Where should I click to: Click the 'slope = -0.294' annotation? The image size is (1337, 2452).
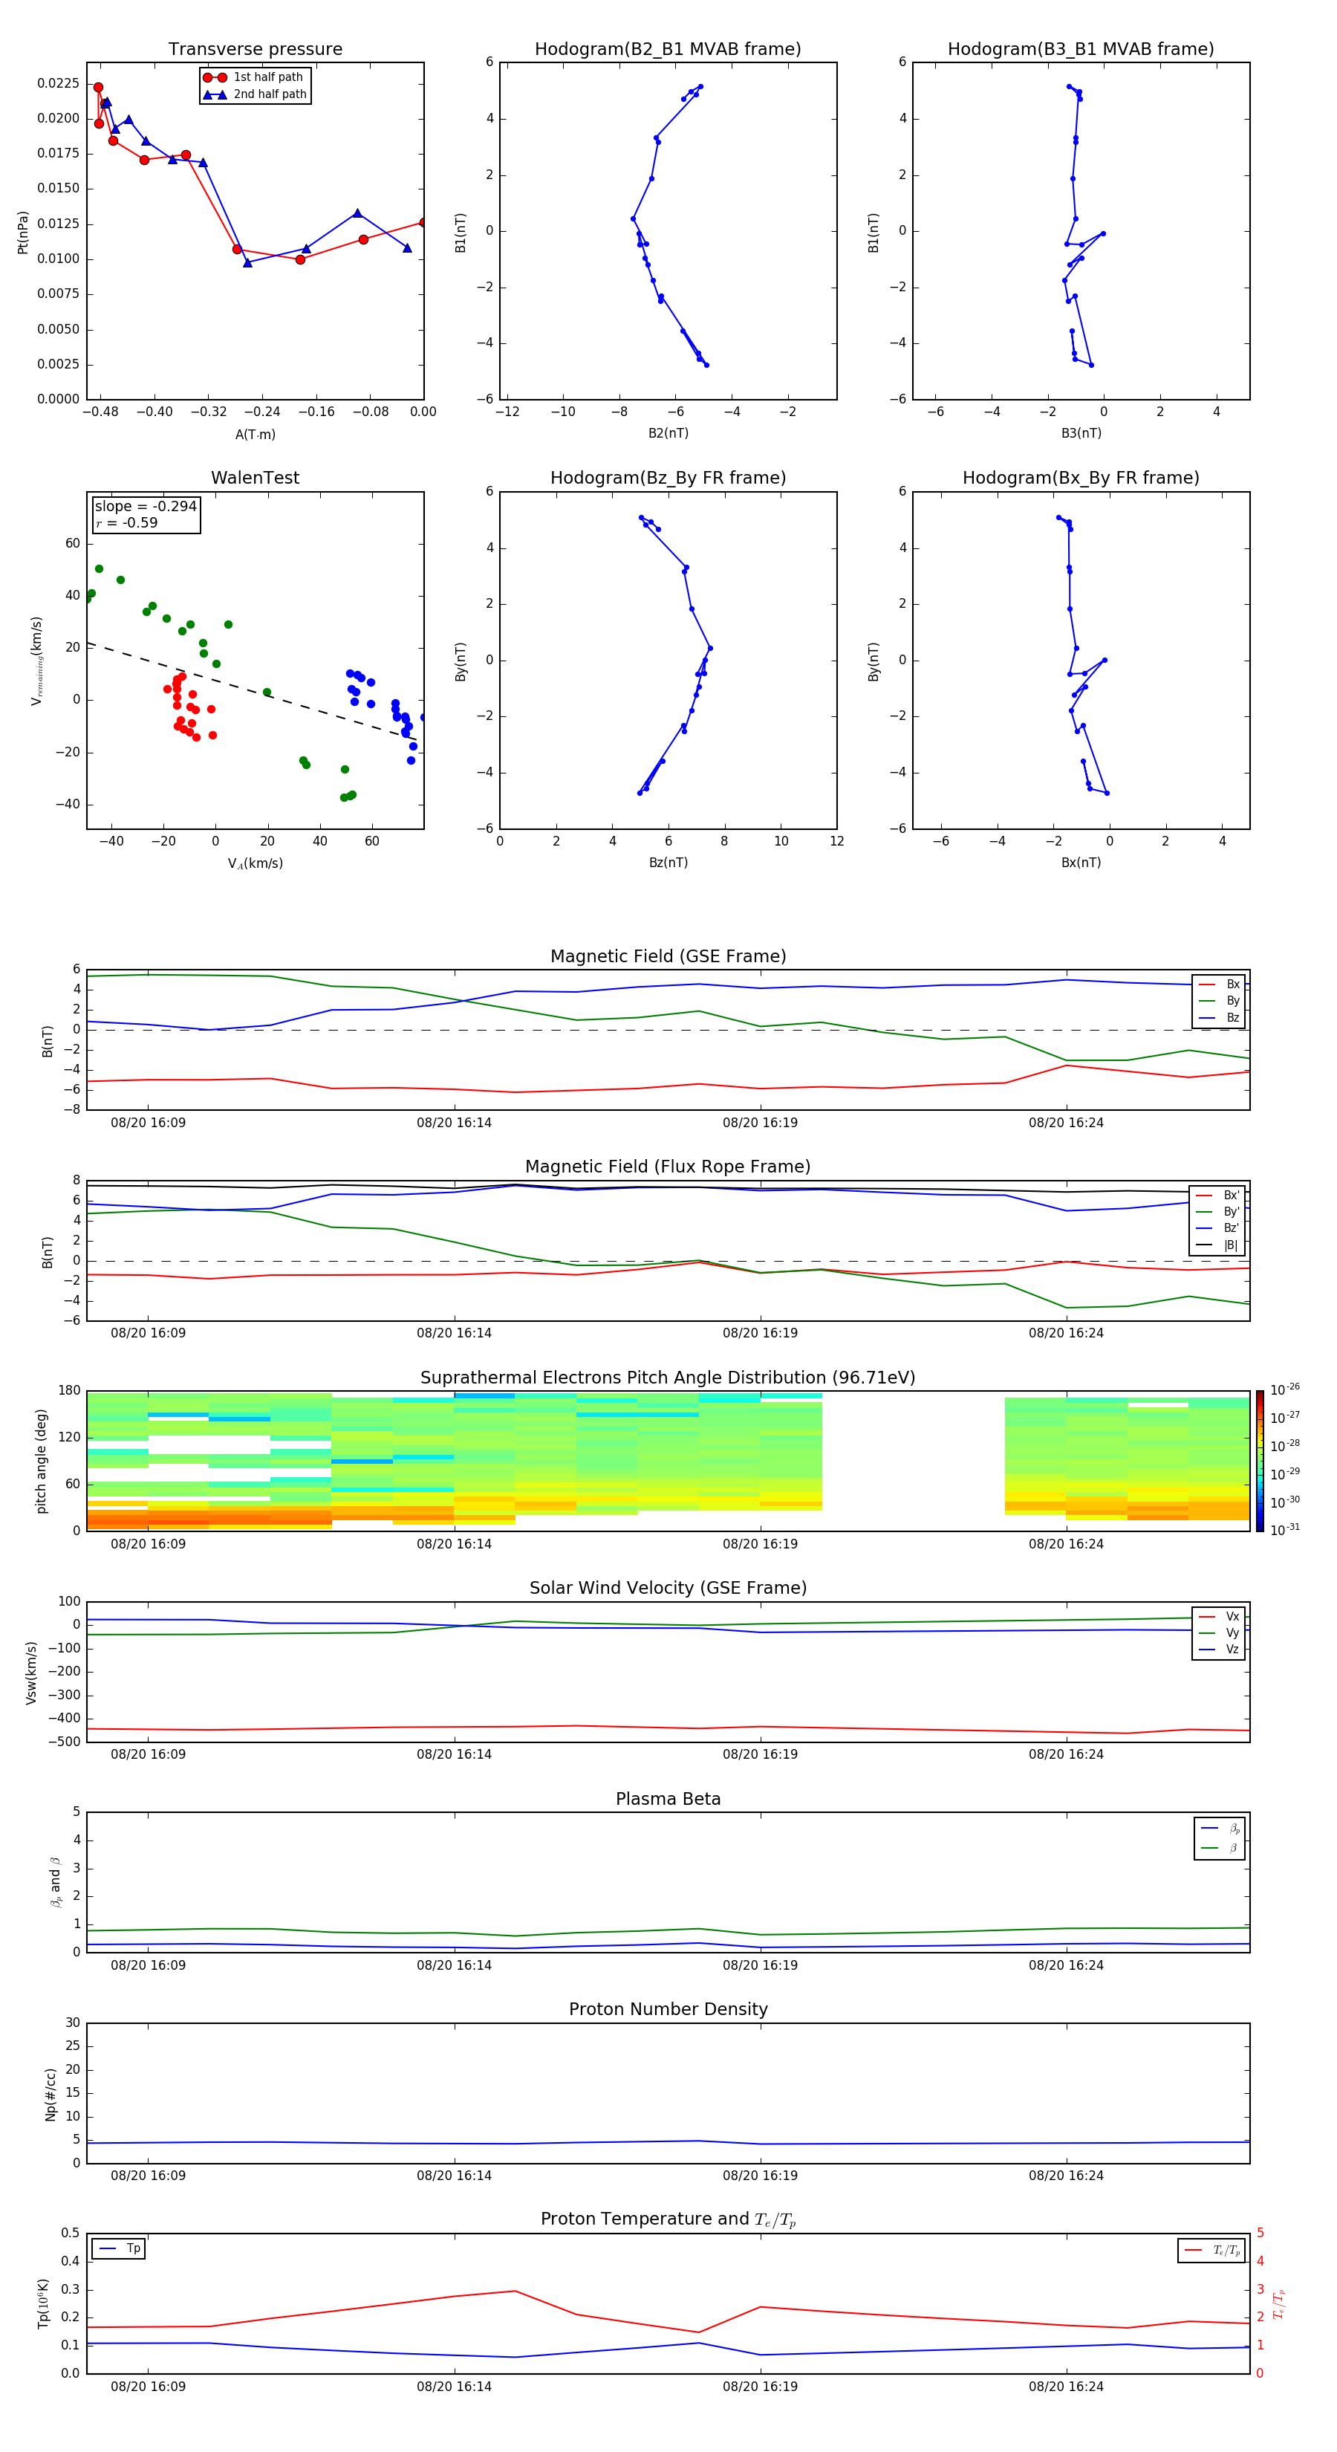146,507
